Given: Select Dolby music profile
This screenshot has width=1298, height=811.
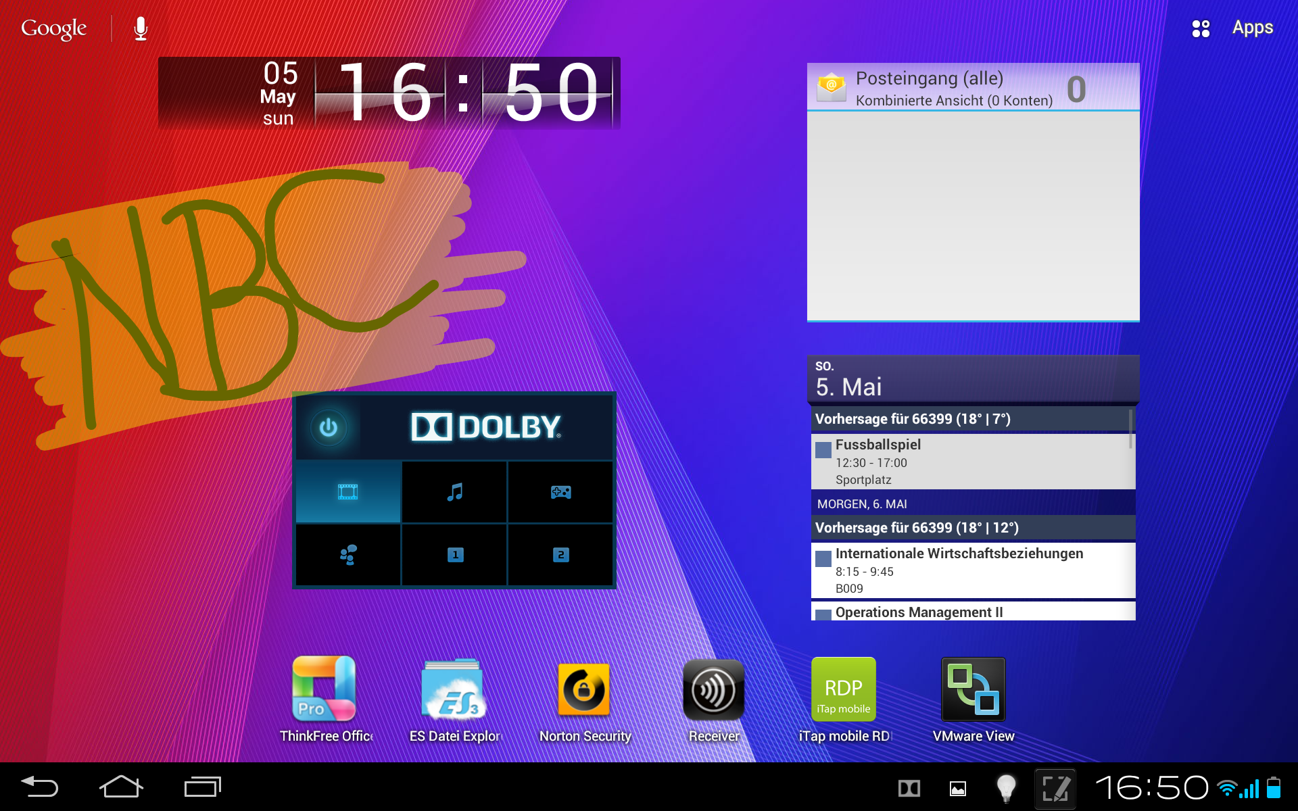Looking at the screenshot, I should point(454,492).
